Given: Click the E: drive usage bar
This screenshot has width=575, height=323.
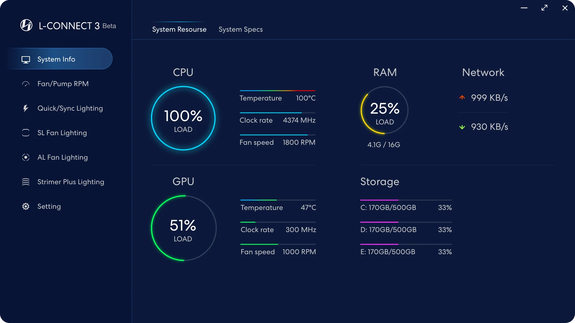Looking at the screenshot, I should pos(406,244).
